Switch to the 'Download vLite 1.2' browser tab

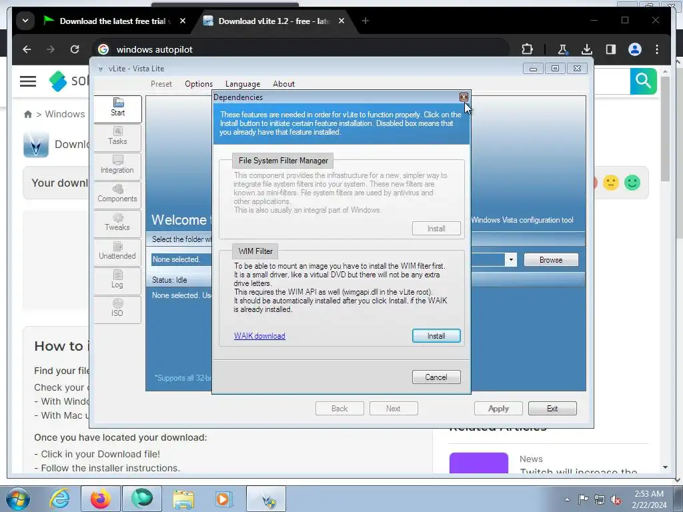(x=274, y=21)
